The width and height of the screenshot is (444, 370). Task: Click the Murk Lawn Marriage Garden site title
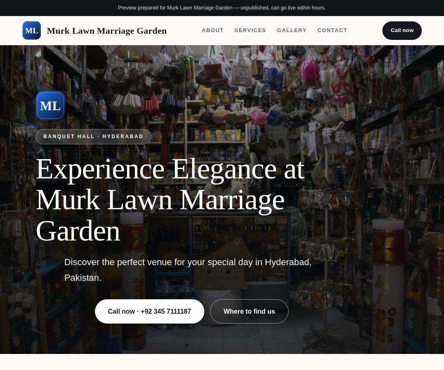point(107,30)
